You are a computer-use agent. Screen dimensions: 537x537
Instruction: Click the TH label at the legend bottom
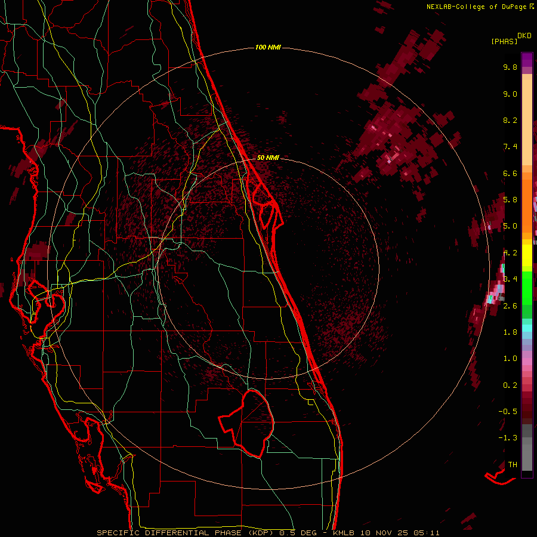pos(513,465)
